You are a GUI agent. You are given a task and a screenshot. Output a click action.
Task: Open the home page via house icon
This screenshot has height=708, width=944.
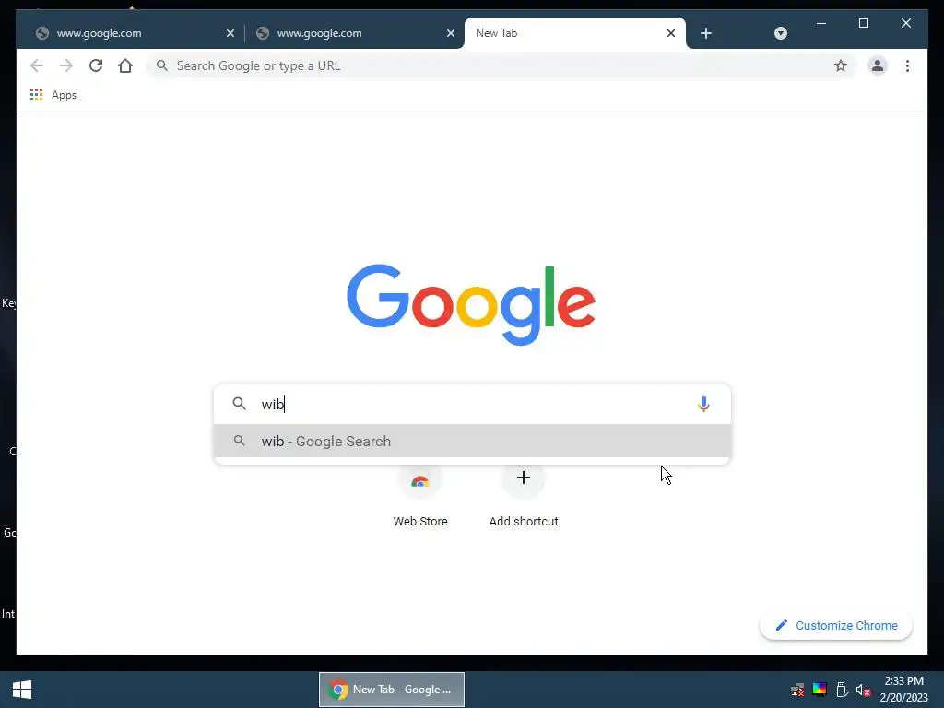pyautogui.click(x=125, y=65)
